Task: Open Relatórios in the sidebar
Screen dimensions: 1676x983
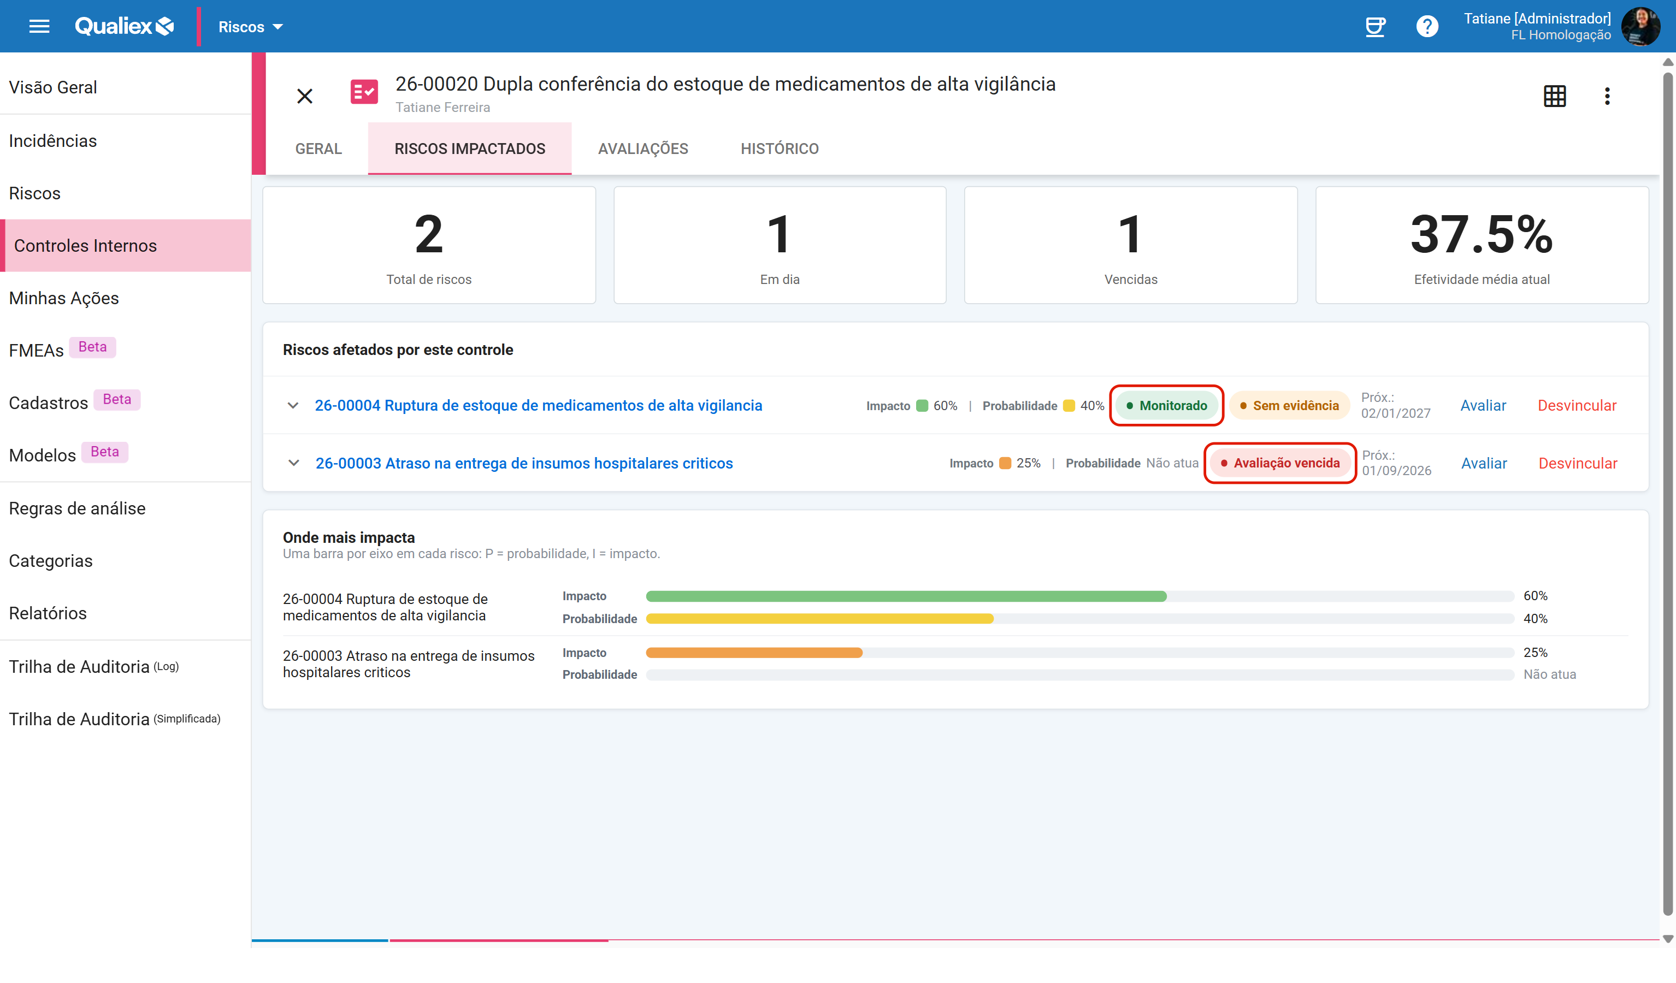Action: (x=125, y=613)
